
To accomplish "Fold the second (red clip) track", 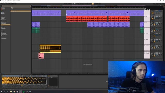I will pos(145,17).
